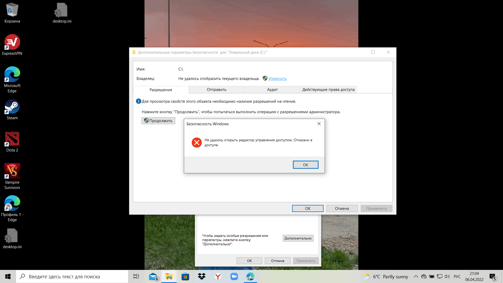This screenshot has height=283, width=503.
Task: Click Dropbox icon in taskbar
Action: [201, 276]
